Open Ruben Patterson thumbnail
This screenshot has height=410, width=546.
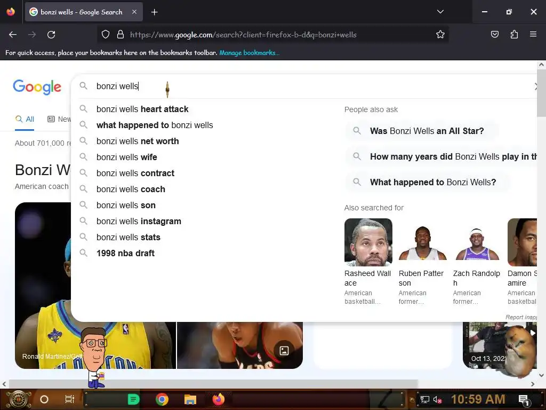pos(422,242)
